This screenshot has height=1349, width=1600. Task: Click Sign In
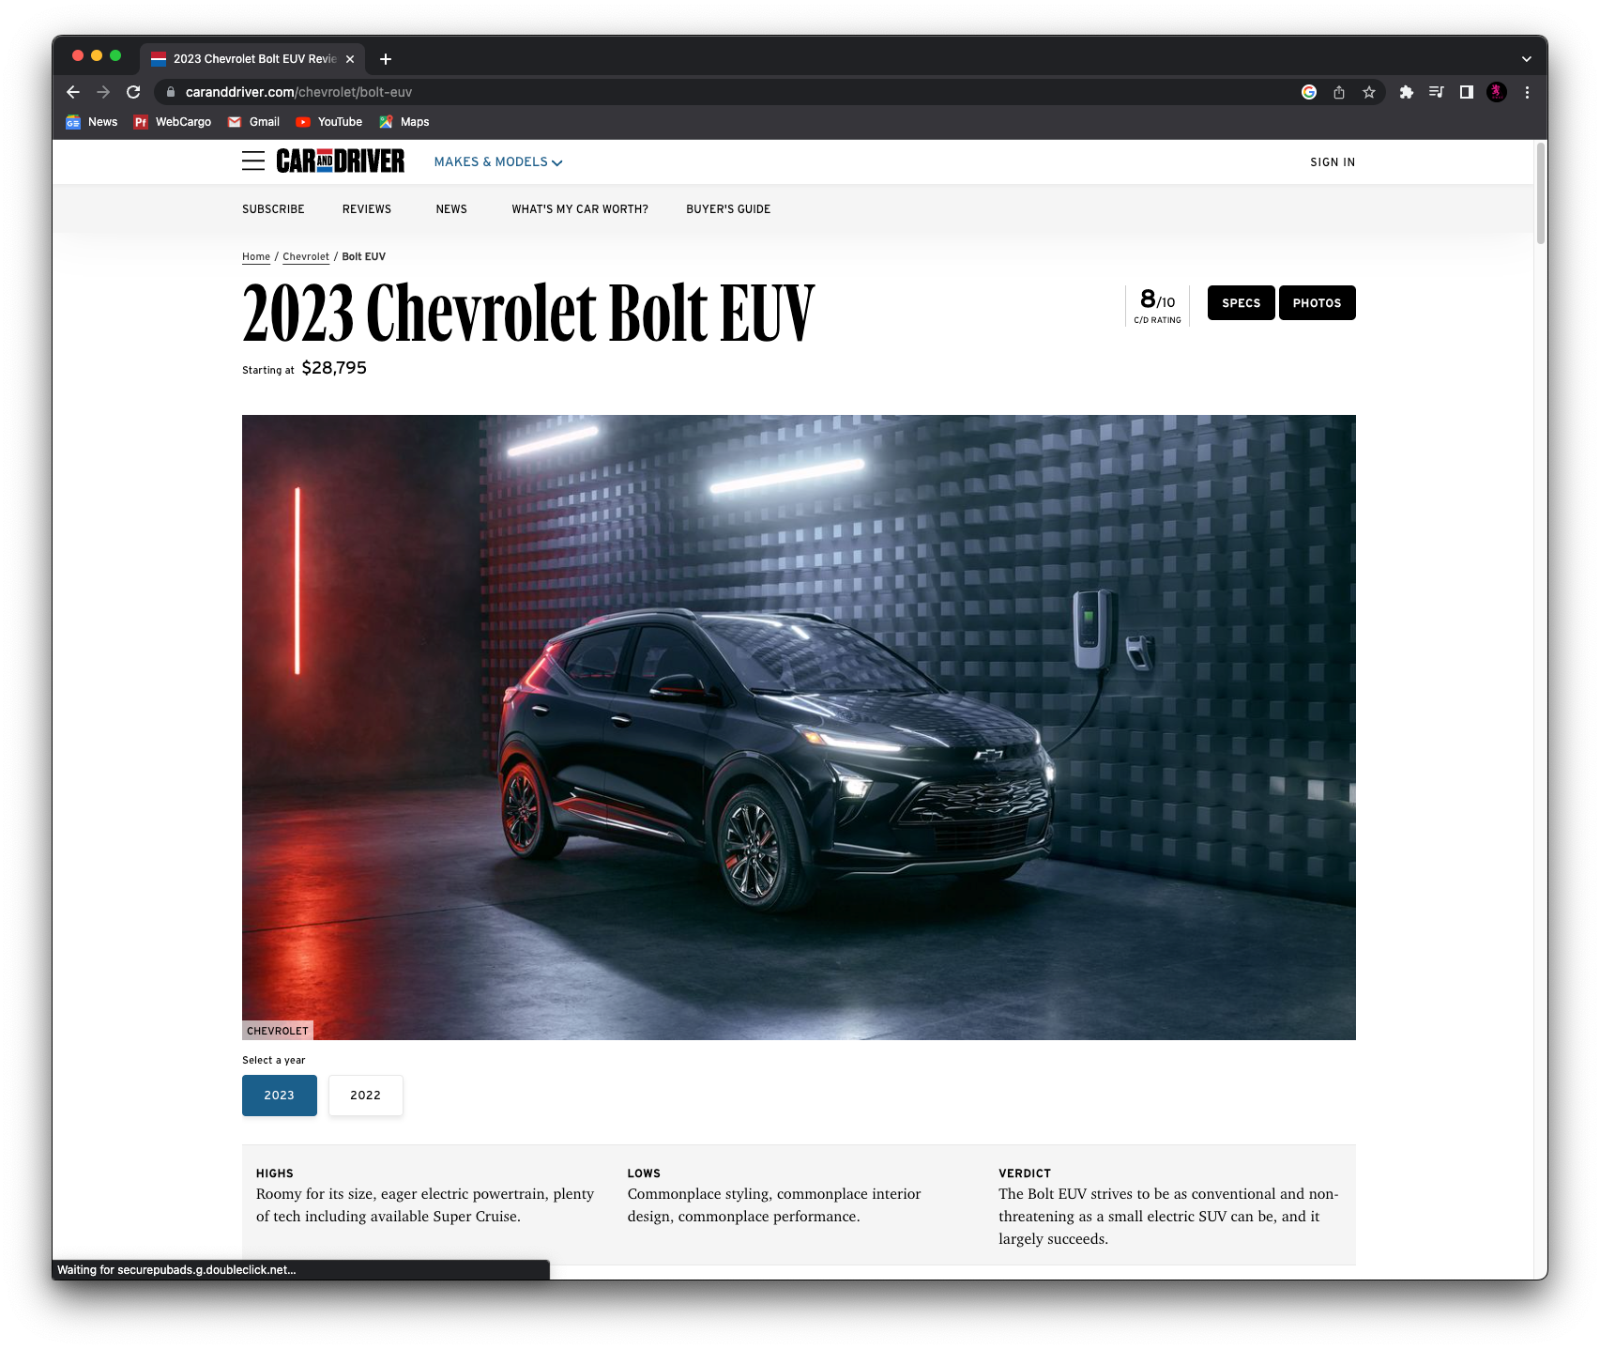tap(1333, 162)
